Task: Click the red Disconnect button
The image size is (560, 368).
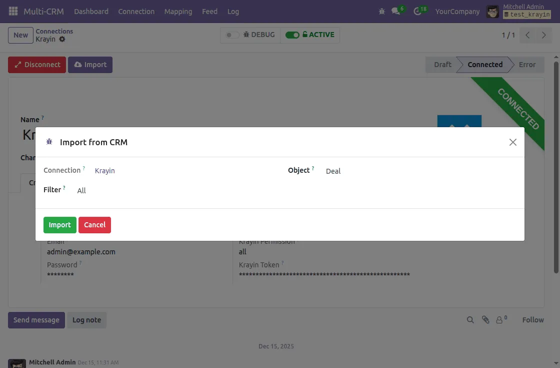Action: point(37,65)
